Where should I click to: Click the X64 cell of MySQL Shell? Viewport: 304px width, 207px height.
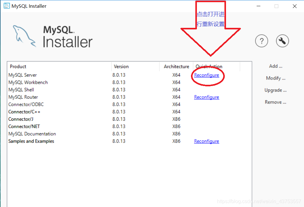click(176, 90)
